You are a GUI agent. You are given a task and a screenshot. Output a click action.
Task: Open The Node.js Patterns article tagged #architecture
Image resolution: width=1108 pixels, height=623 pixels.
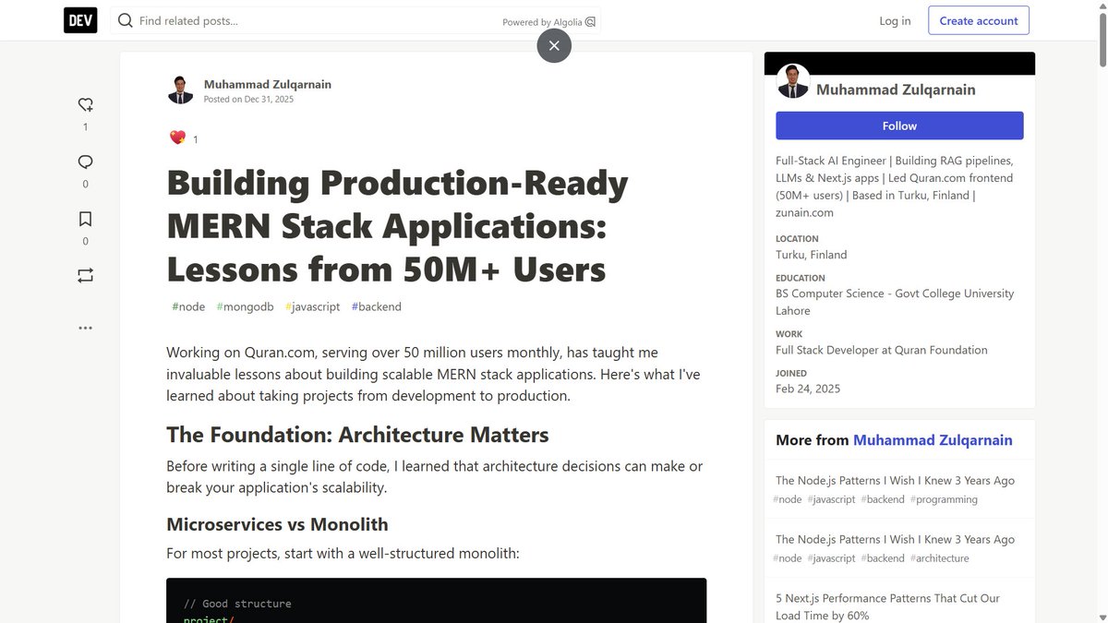coord(895,539)
